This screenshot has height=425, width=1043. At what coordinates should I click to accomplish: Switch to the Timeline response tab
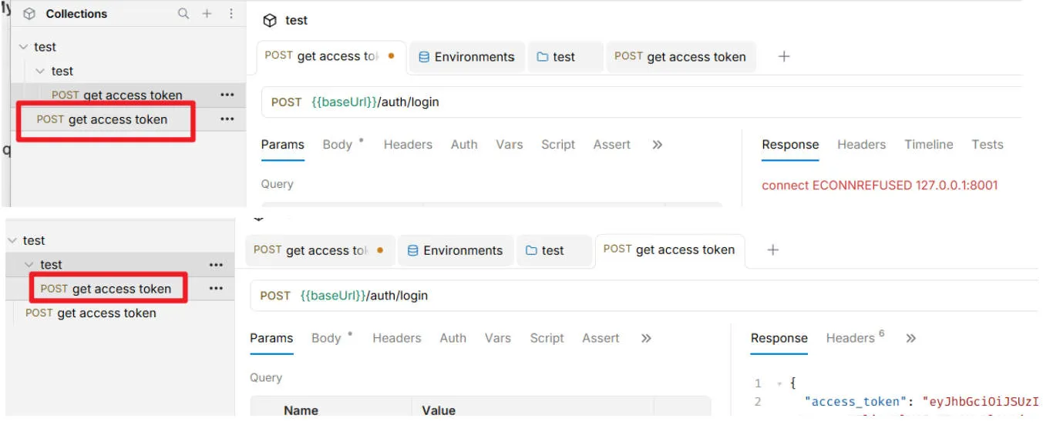tap(928, 145)
